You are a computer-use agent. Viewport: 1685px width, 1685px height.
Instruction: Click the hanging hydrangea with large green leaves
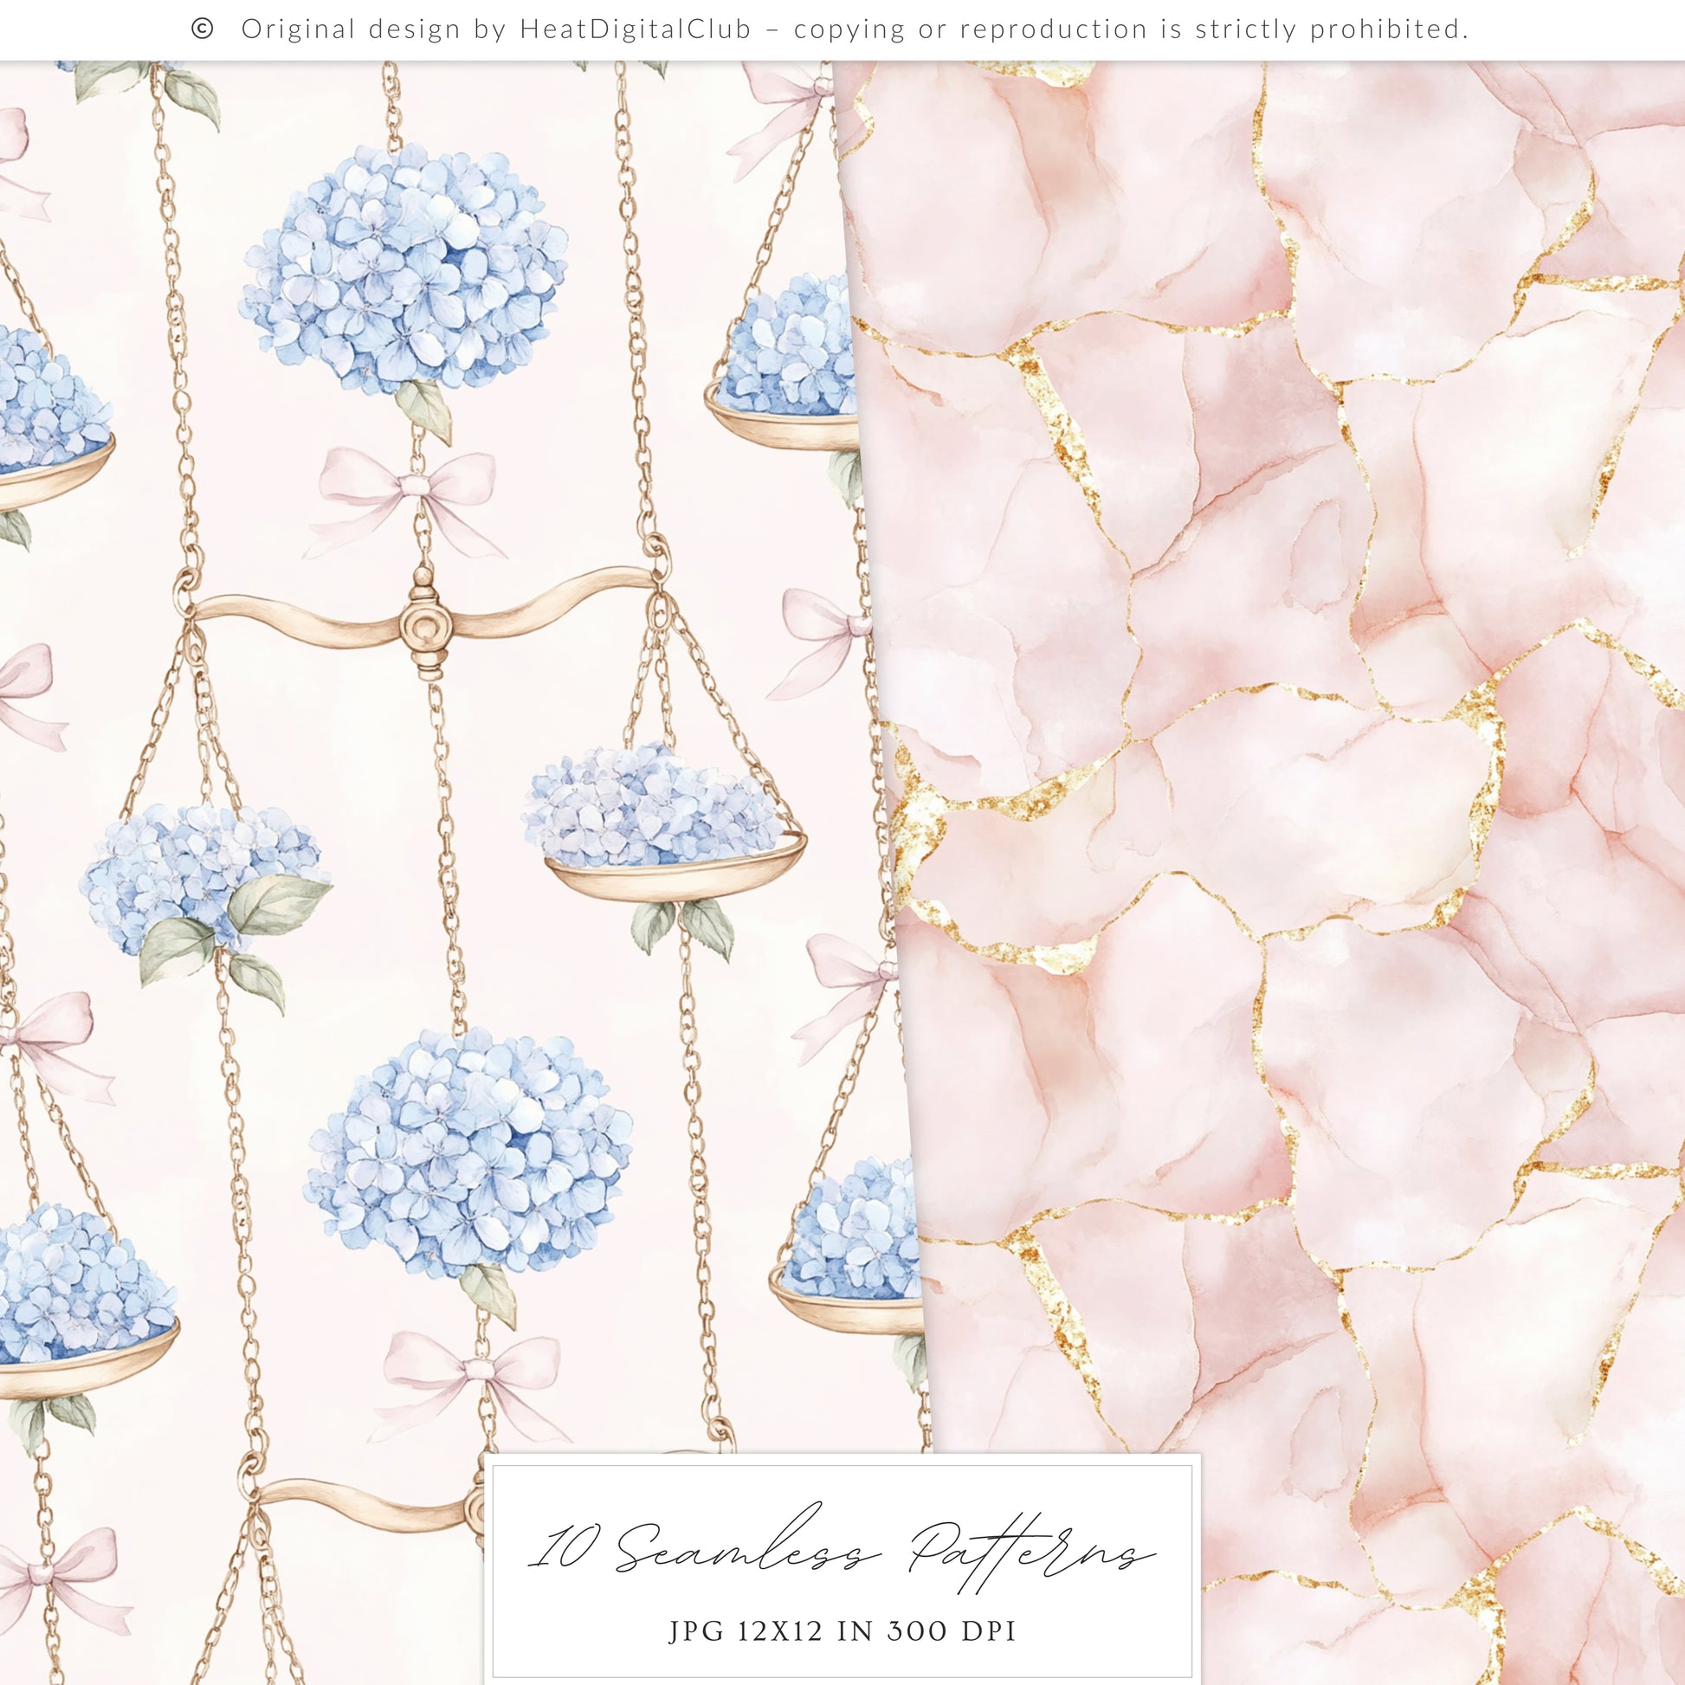coord(201,872)
